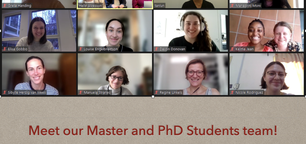Image resolution: width=306 pixels, height=144 pixels.
Task: Click the bottom-center image resize handle
Action: [153, 97]
